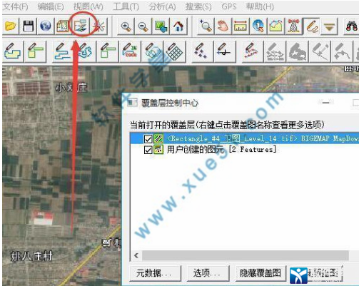The image size is (359, 286).
Task: Click the 选项... button
Action: coord(208,273)
